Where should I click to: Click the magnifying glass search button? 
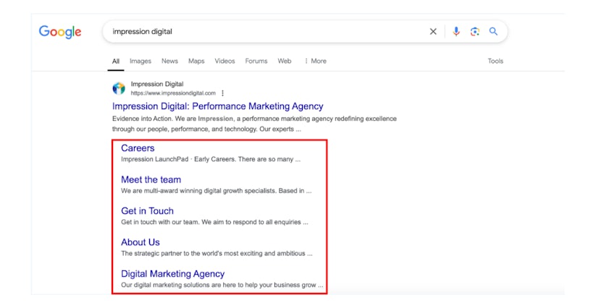click(493, 32)
